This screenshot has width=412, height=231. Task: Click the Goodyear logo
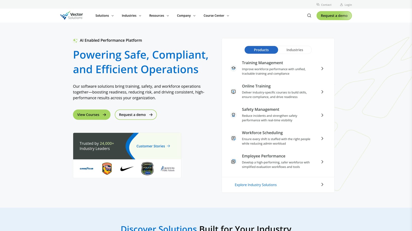(87, 169)
